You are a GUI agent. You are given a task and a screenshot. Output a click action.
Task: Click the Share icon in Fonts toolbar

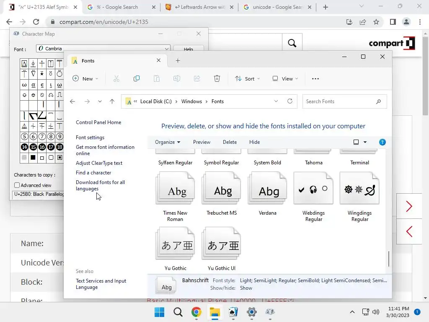click(x=197, y=79)
